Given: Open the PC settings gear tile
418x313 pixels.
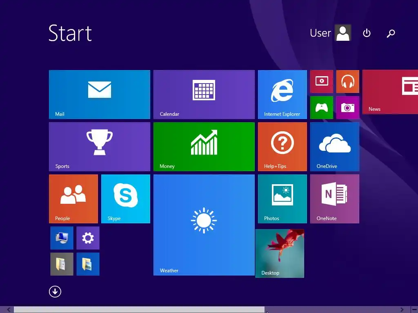Looking at the screenshot, I should tap(88, 238).
